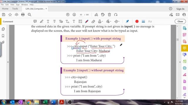This screenshot has height=105, width=188.
Task: Open the attachments paperclip panel
Action: 3,42
